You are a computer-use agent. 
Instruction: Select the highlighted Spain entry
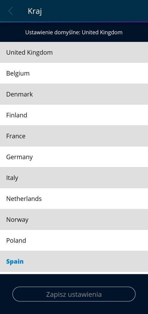click(x=74, y=261)
